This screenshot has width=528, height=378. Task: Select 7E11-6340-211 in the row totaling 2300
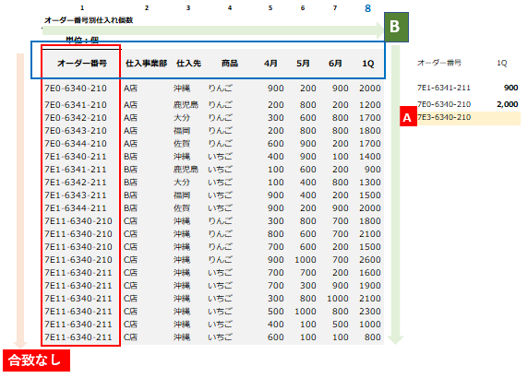point(78,312)
